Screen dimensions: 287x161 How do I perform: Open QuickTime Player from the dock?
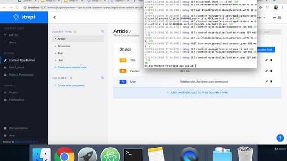[189, 155]
